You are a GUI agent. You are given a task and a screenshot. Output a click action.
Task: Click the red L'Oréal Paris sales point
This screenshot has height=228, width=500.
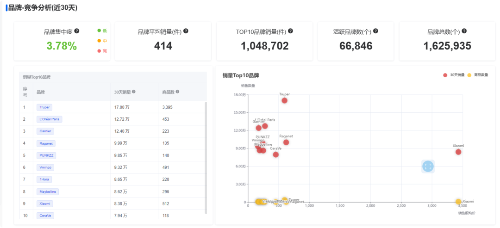[x=265, y=126]
